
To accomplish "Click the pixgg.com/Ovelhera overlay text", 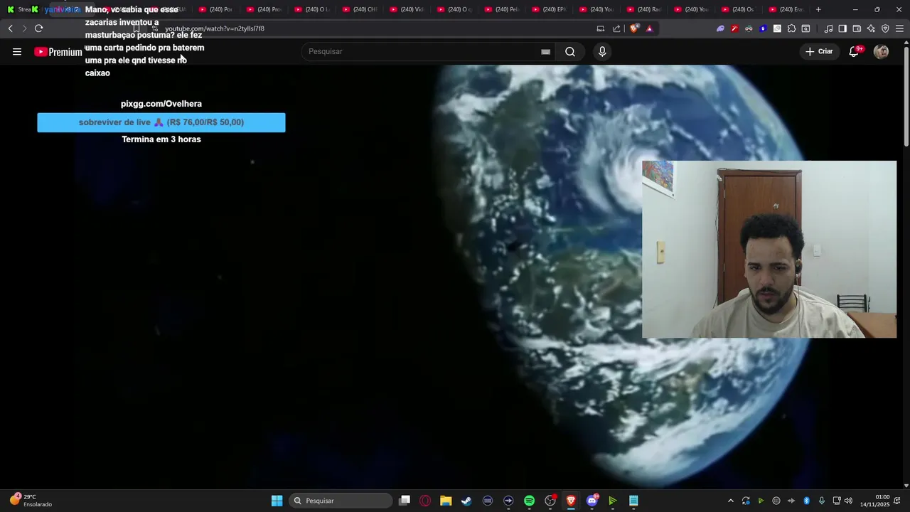I will coord(161,104).
